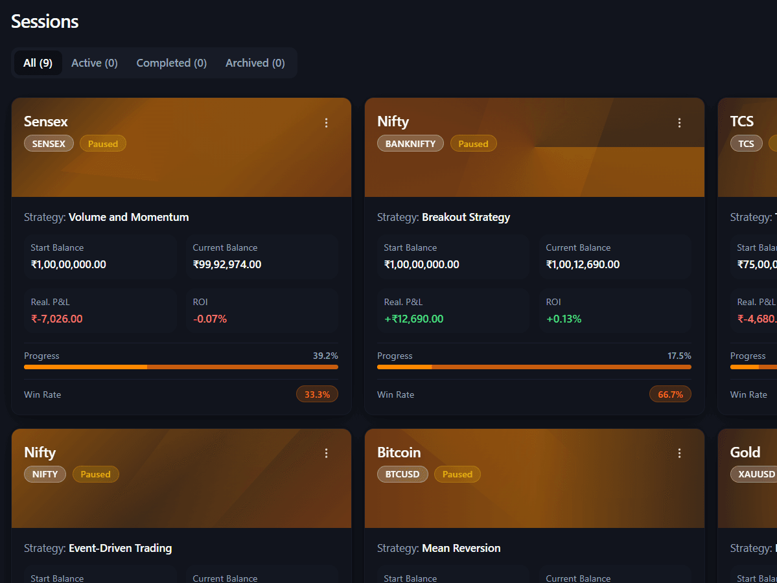
Task: Click the BANKNIFTY progress bar at 17.5%
Action: coord(534,367)
